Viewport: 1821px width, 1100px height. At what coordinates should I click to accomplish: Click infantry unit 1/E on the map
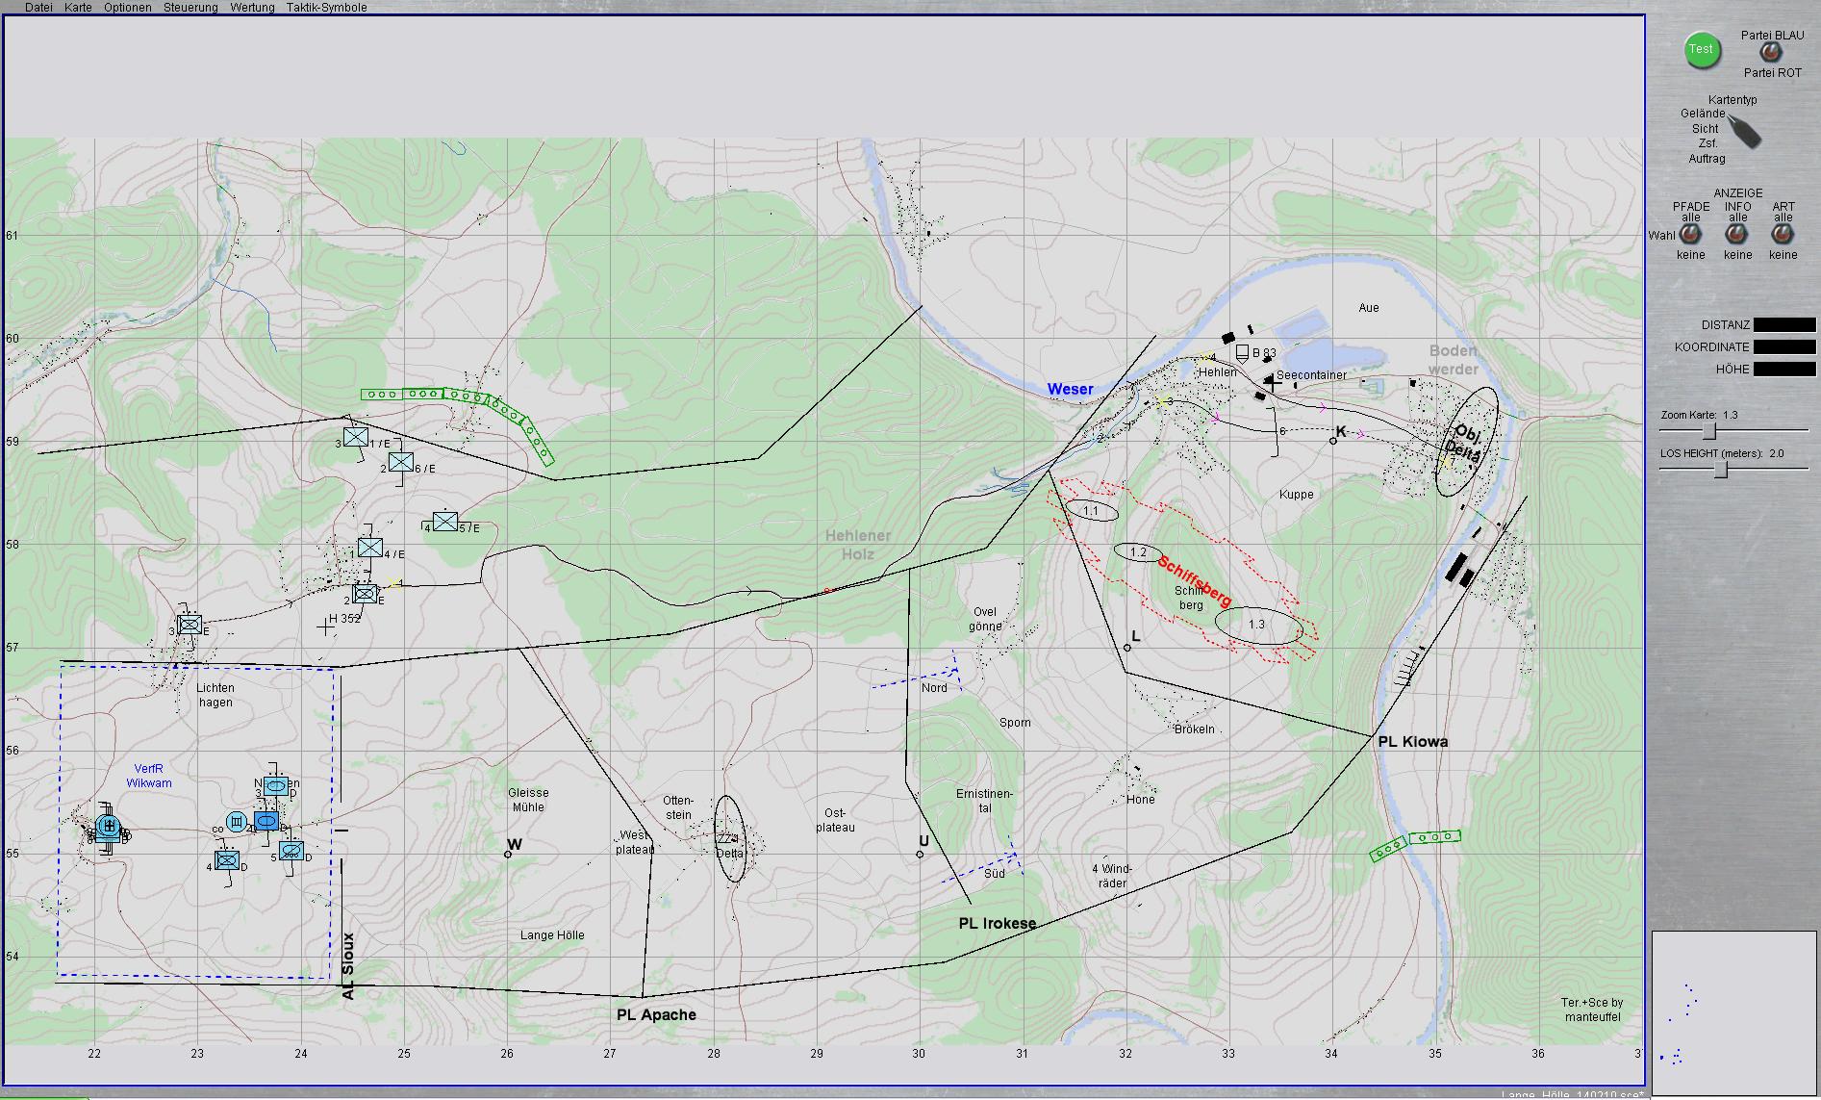[355, 437]
